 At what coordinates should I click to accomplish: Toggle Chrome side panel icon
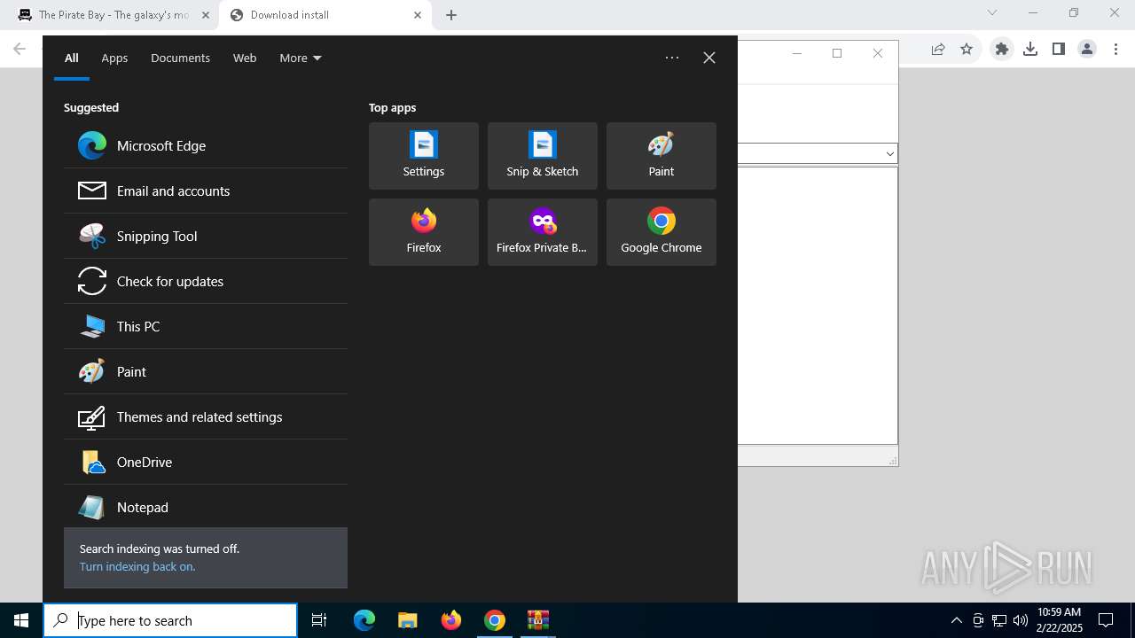(1059, 50)
